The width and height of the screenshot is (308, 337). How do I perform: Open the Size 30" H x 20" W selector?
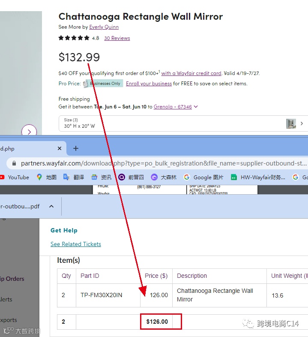click(183, 123)
